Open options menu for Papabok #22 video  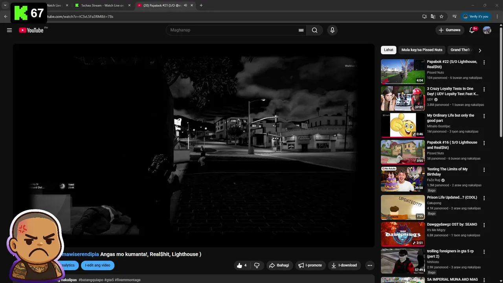[484, 62]
